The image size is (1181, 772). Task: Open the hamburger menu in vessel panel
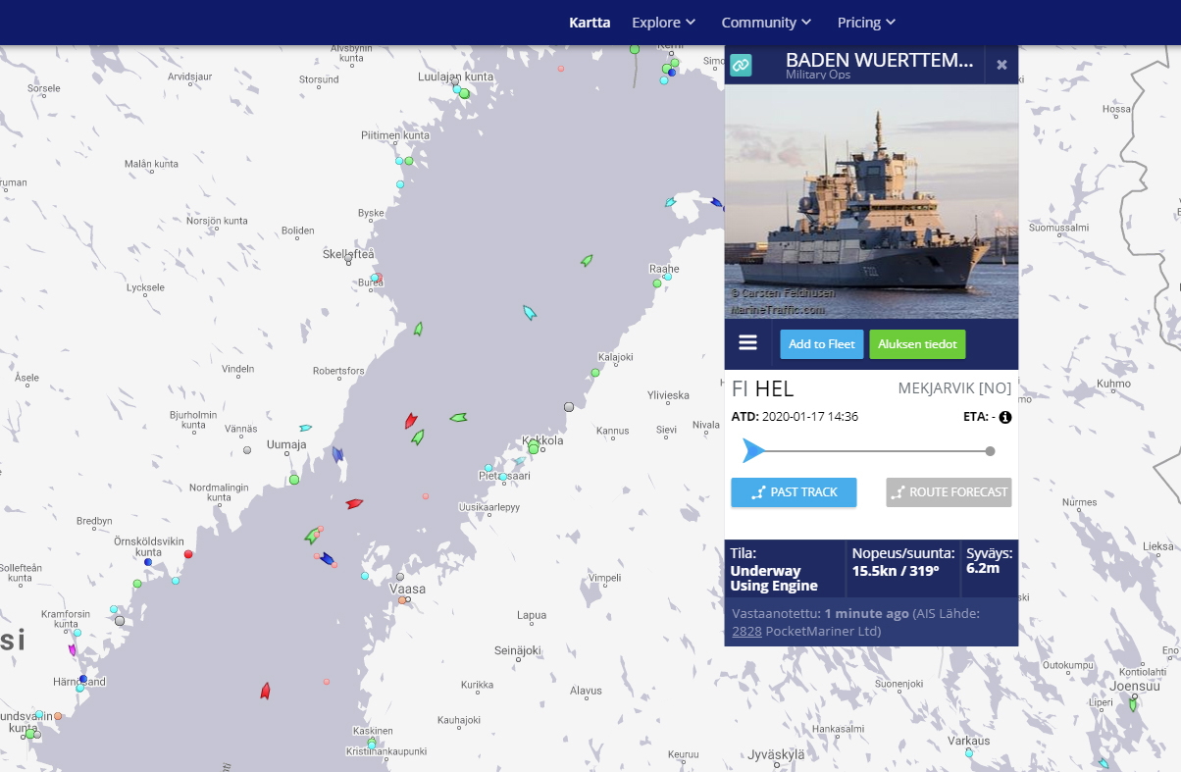pyautogui.click(x=748, y=342)
